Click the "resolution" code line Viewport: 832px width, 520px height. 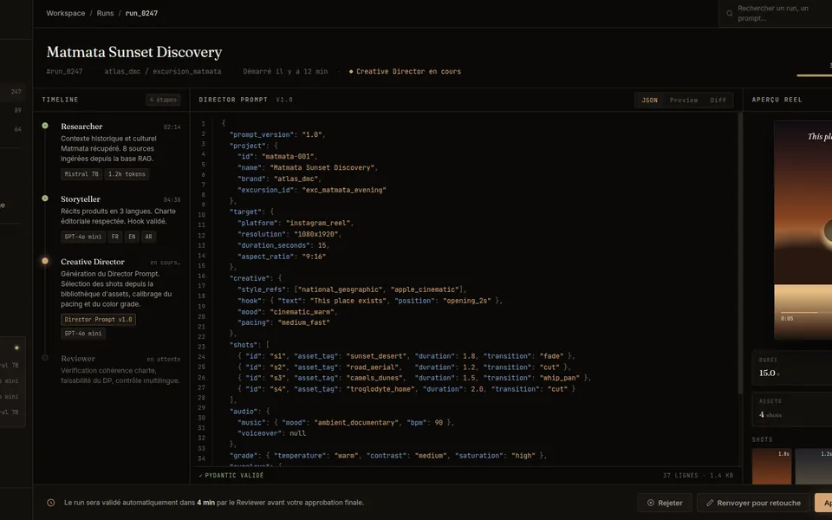tap(289, 234)
